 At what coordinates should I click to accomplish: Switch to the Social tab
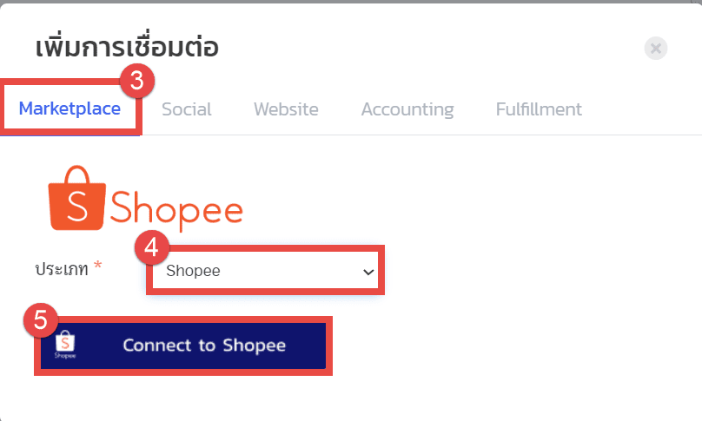point(186,109)
